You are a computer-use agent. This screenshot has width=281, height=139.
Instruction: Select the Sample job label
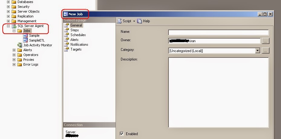34,36
